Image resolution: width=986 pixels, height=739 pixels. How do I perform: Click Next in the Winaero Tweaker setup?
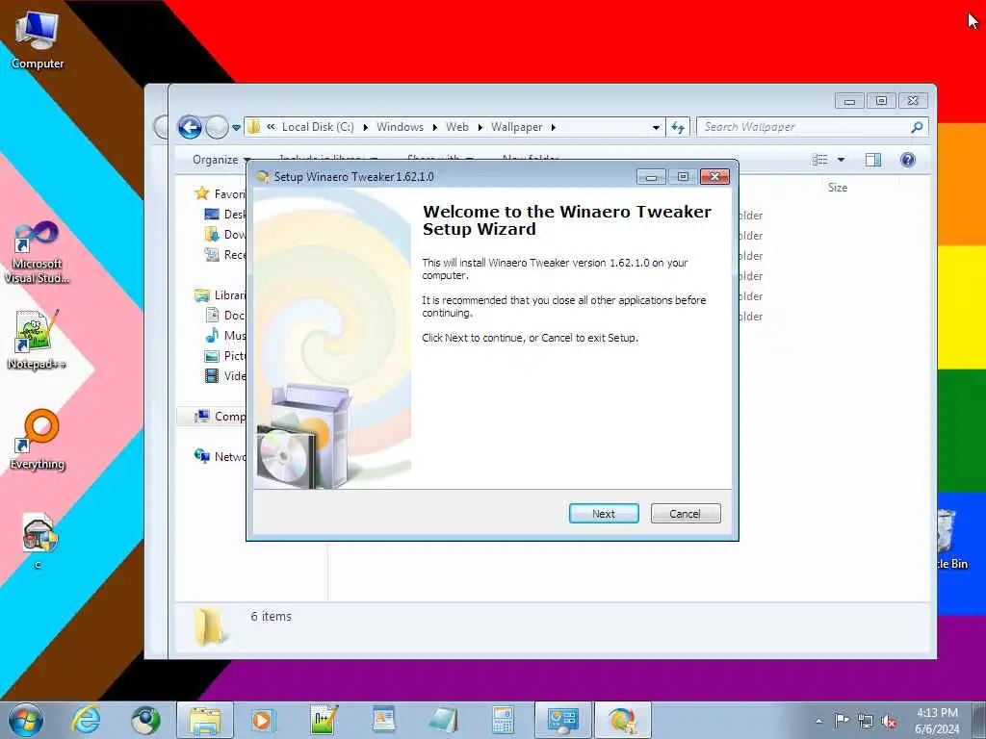coord(604,514)
